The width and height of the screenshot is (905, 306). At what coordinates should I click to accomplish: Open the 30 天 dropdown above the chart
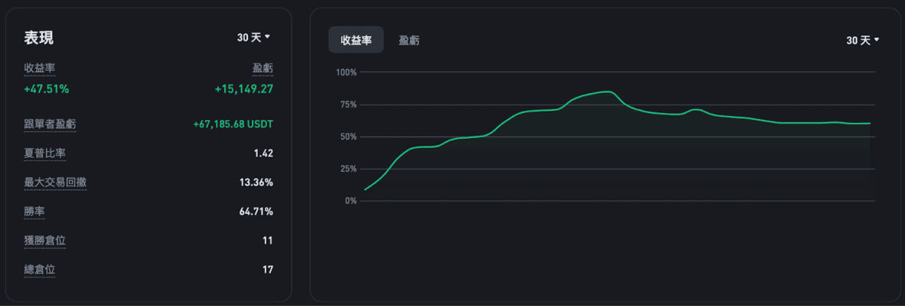point(863,40)
